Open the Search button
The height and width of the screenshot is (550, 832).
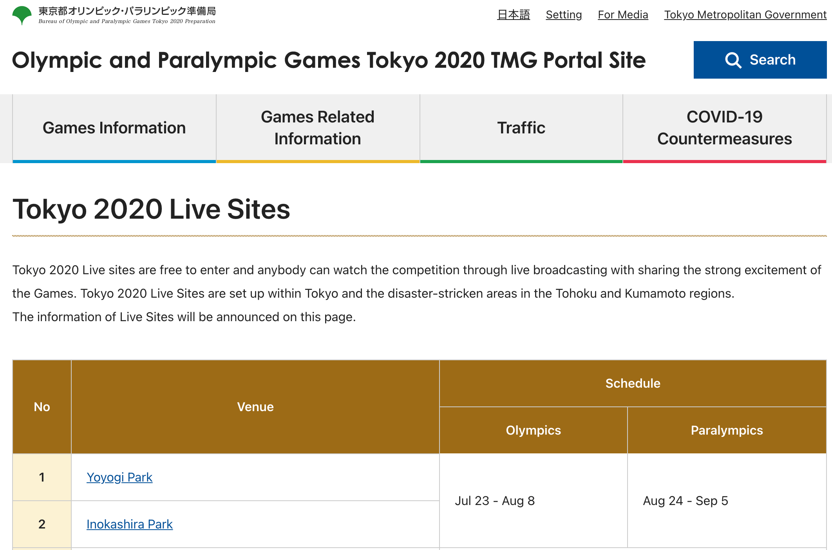pos(760,60)
